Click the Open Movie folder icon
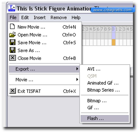The image size is (139, 133). point(12,35)
